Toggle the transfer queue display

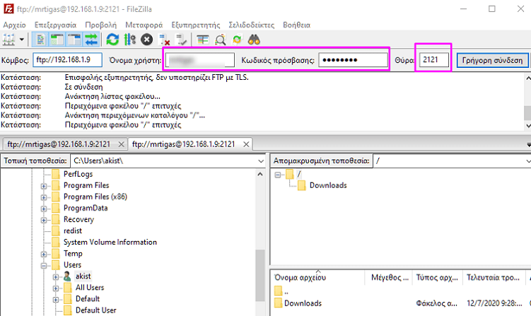click(x=91, y=40)
